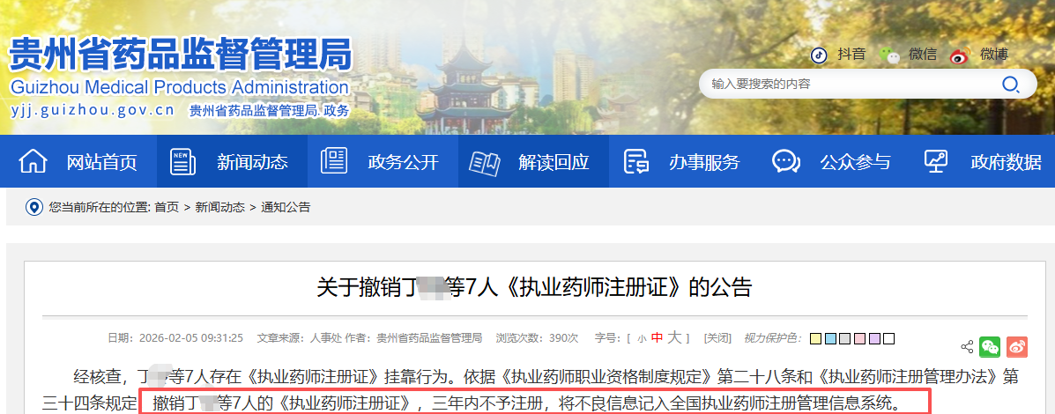Click 通知公告 in the breadcrumb
This screenshot has width=1055, height=414.
click(x=286, y=208)
